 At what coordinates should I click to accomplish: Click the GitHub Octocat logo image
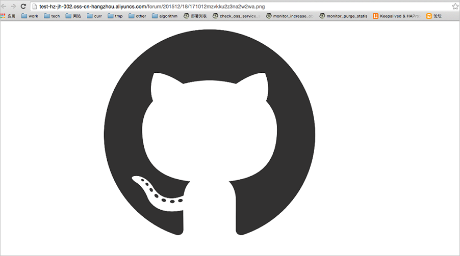click(210, 132)
